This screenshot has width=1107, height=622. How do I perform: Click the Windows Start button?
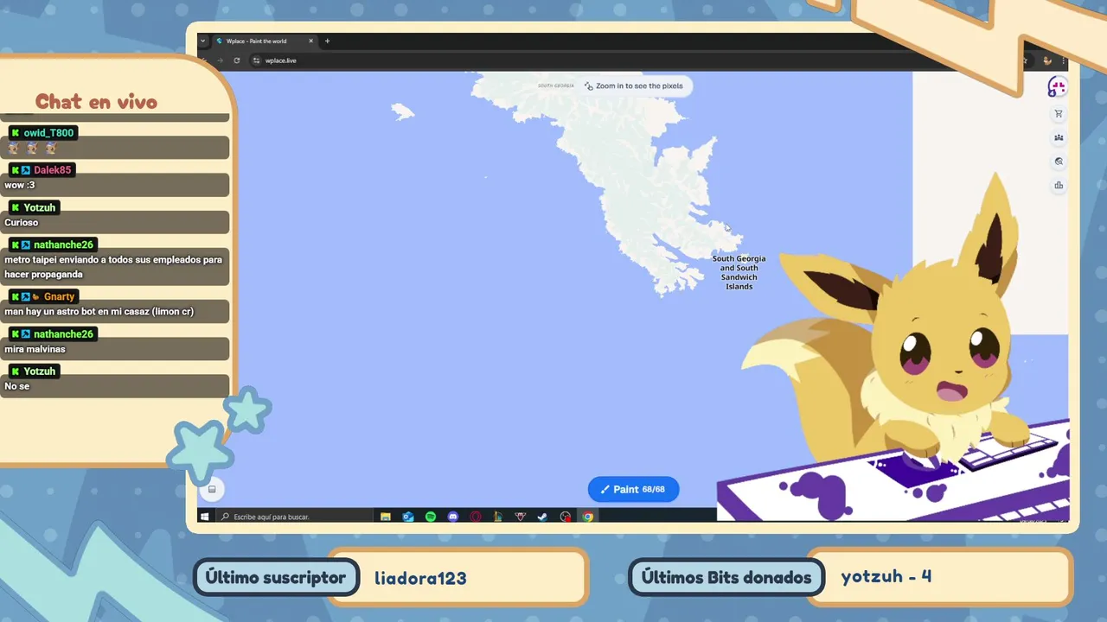coord(204,517)
